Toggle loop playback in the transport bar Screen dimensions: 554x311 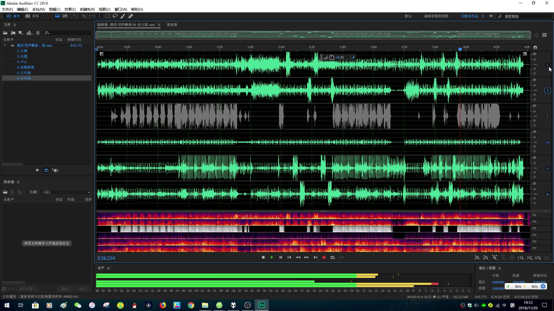click(x=333, y=257)
